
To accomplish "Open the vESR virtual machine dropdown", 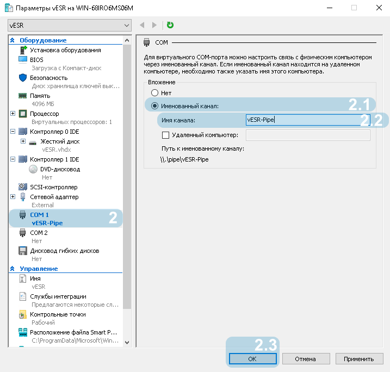I will click(70, 26).
